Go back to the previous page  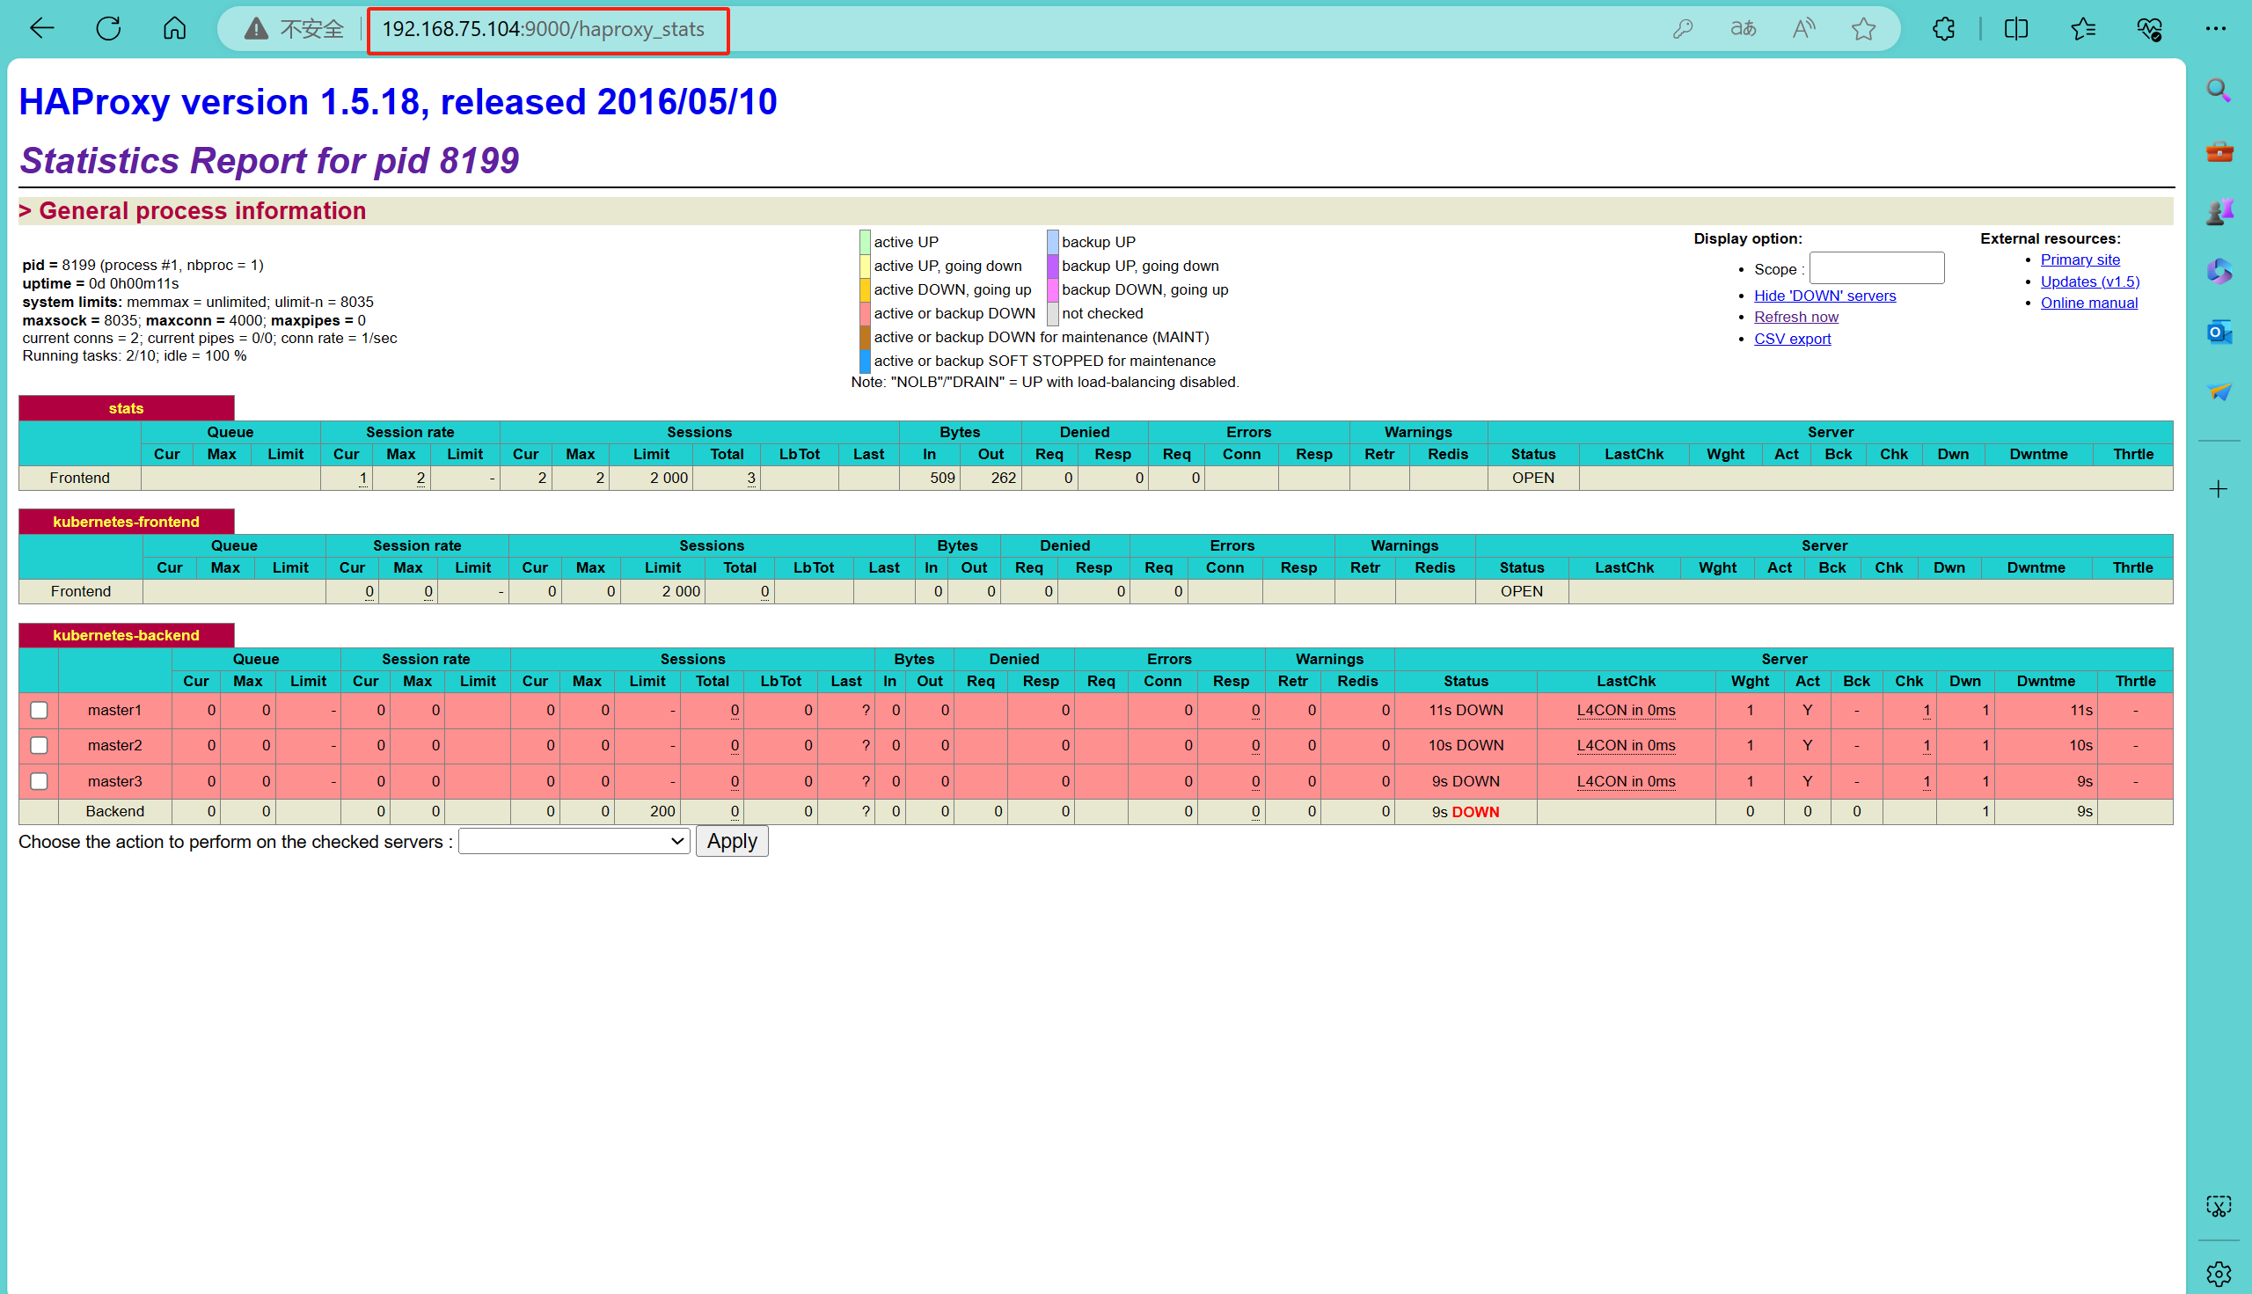(x=41, y=28)
